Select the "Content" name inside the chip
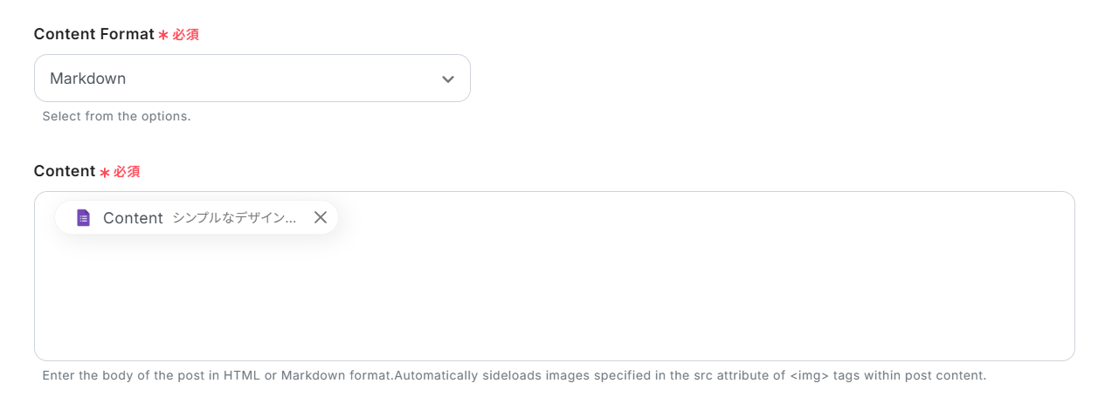This screenshot has height=404, width=1112. point(133,218)
